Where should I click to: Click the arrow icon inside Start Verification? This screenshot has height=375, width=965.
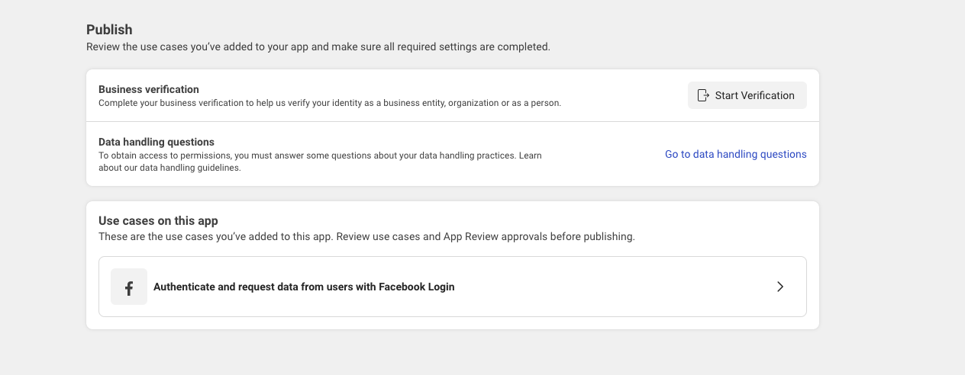(x=704, y=95)
